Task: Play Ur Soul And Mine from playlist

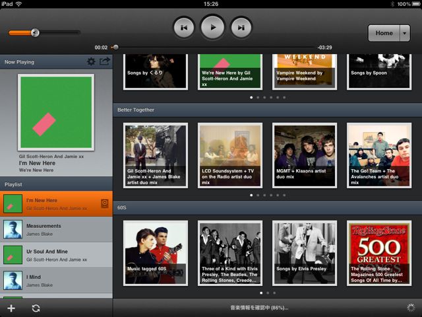Action: [x=56, y=255]
